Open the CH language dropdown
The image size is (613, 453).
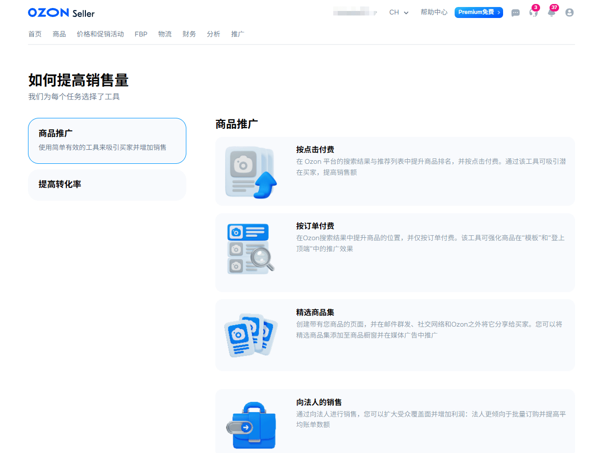pos(398,12)
